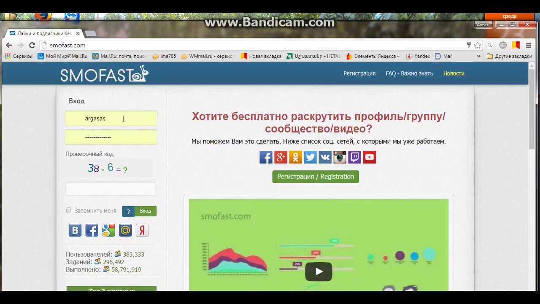Log in with the Mail.ru @ icon

click(x=125, y=230)
